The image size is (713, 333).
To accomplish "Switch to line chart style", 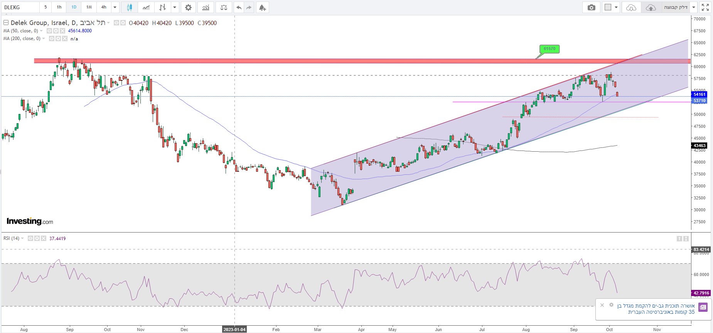I will [146, 7].
